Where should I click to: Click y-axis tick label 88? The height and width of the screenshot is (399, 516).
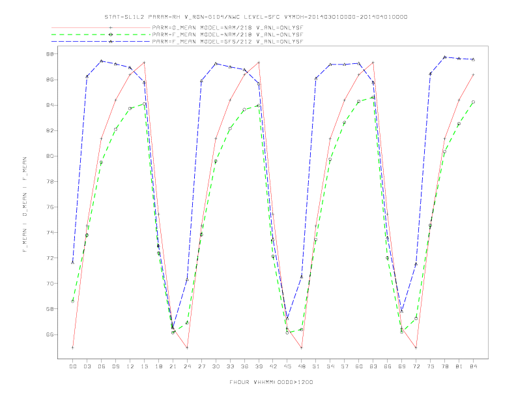tap(50, 54)
